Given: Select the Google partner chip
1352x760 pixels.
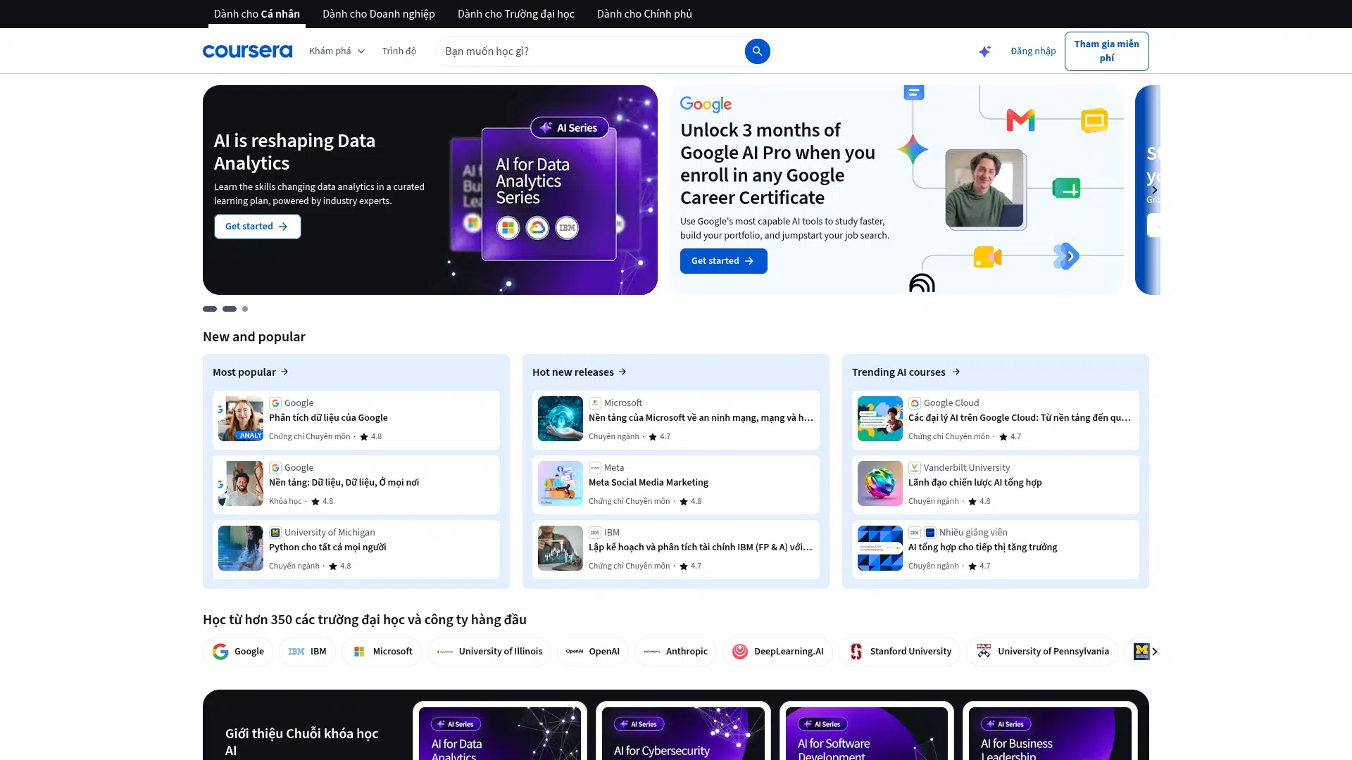Looking at the screenshot, I should click(238, 652).
